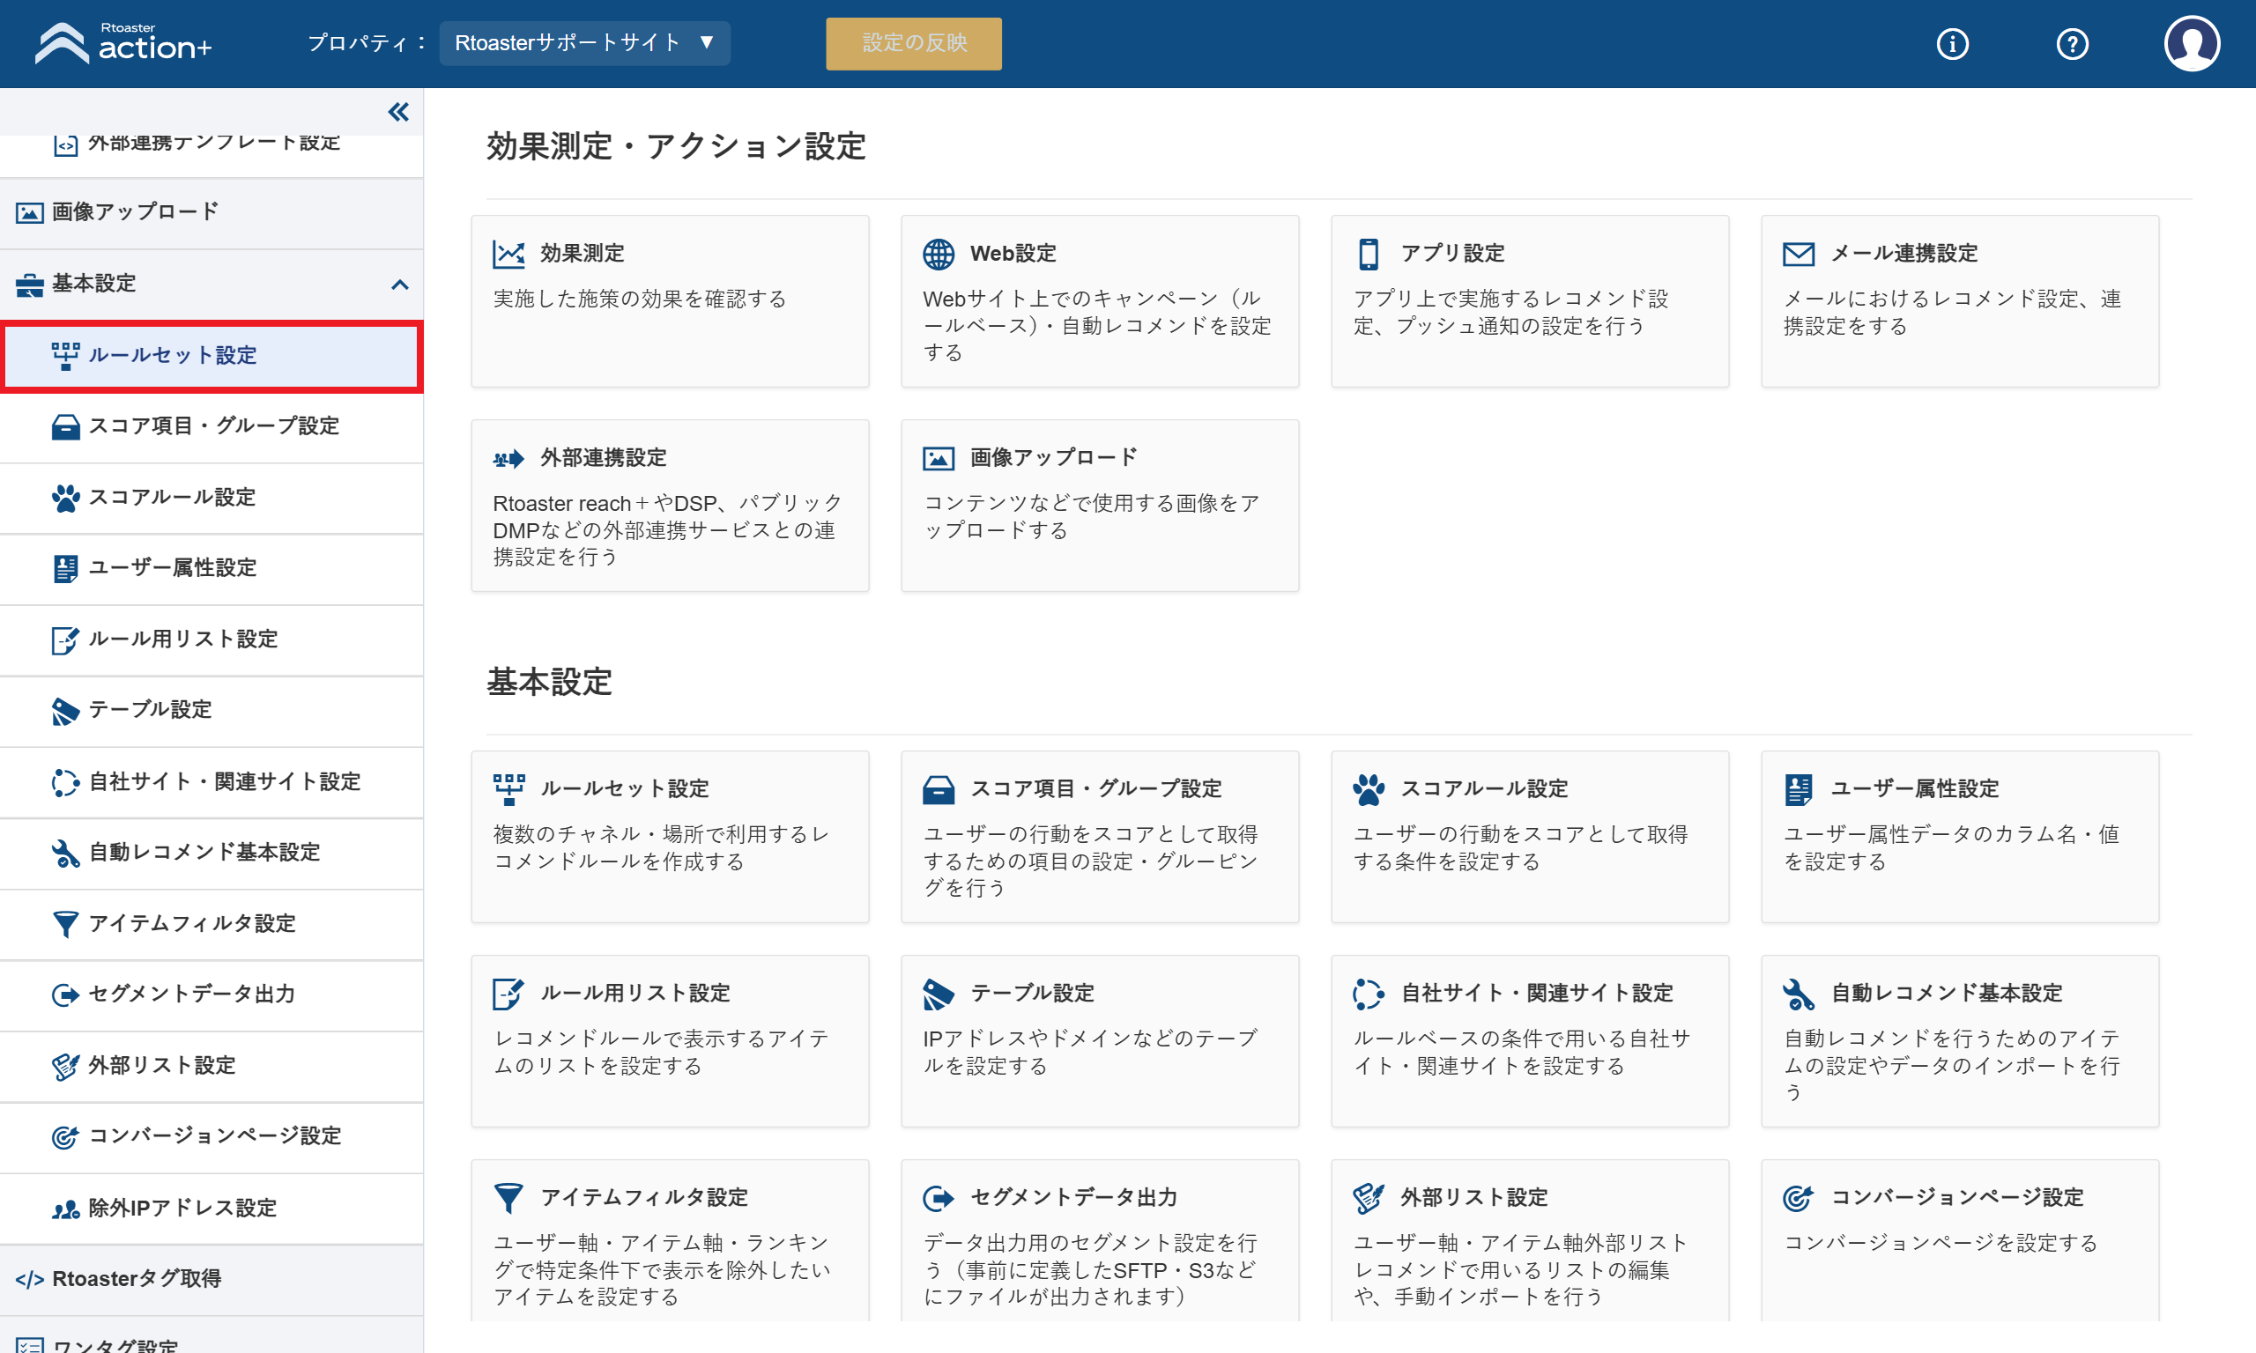
Task: Click the paw icon on スコアルール設定 card
Action: [1369, 789]
